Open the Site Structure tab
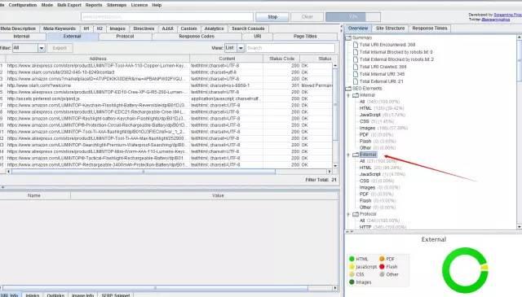The height and width of the screenshot is (297, 522). (x=390, y=28)
